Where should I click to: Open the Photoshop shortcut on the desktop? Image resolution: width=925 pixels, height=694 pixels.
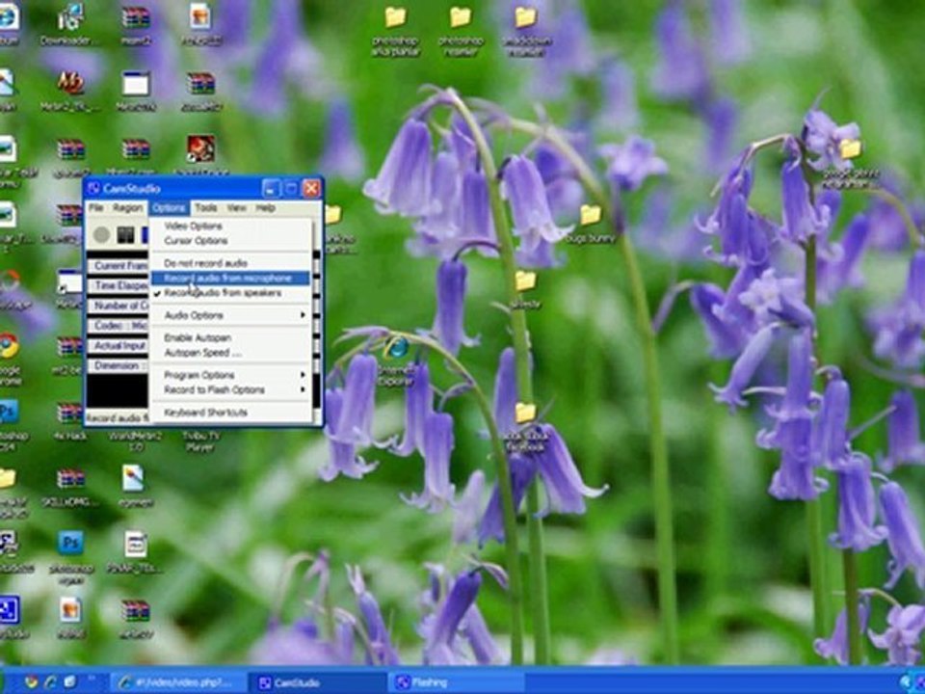click(70, 544)
